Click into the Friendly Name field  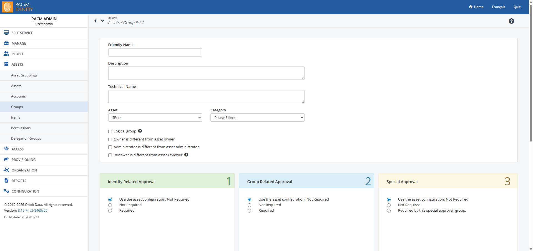tap(155, 52)
